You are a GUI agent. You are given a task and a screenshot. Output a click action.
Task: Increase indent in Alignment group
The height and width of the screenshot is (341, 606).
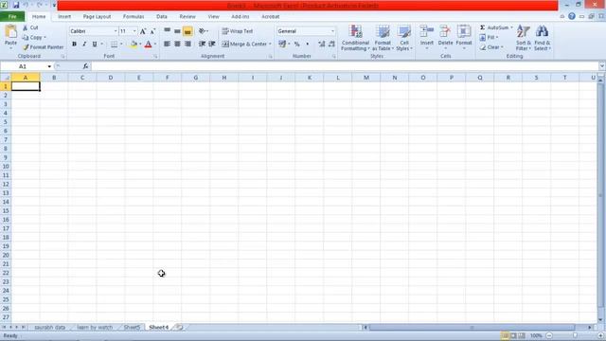[212, 45]
